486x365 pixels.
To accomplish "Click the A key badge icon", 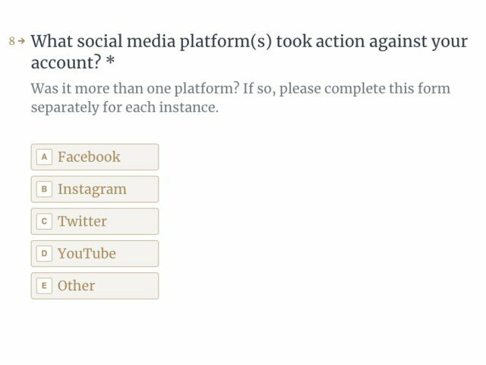I will tap(44, 157).
